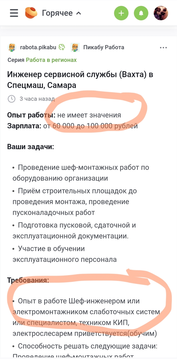Tap the Опыт работы line
The width and height of the screenshot is (177, 359).
(x=64, y=115)
